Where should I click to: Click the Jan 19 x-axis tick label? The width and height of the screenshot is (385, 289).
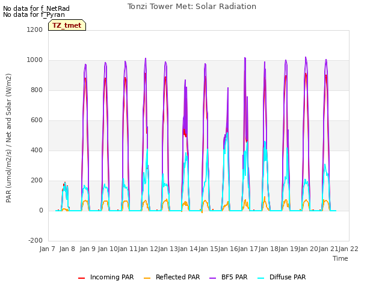288,249
